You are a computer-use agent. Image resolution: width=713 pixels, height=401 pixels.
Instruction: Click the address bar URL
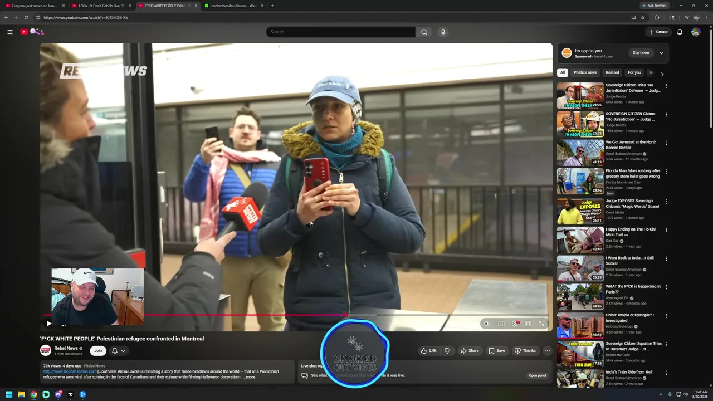coord(85,17)
